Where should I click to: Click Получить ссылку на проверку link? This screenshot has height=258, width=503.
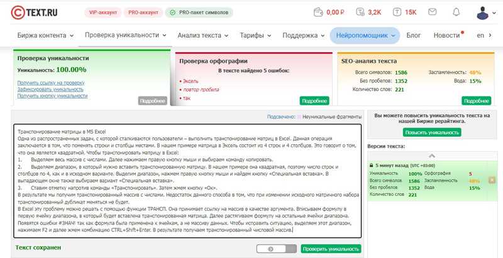(x=51, y=83)
